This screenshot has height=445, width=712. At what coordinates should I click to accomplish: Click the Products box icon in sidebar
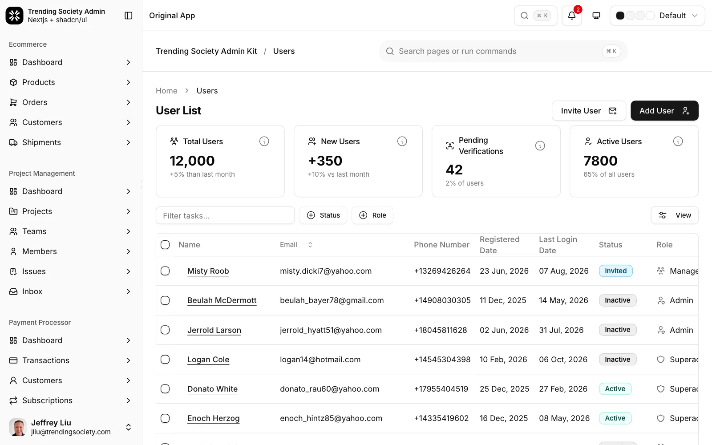click(x=13, y=82)
